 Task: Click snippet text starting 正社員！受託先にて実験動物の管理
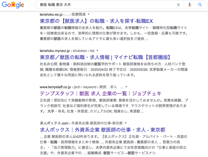pyautogui.click(x=114, y=106)
